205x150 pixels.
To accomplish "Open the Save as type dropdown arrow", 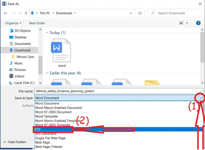I will click(201, 98).
